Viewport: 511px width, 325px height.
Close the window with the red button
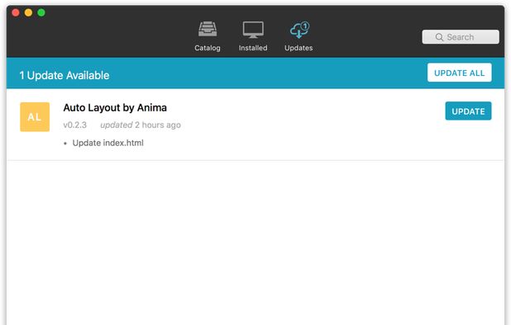pos(16,12)
